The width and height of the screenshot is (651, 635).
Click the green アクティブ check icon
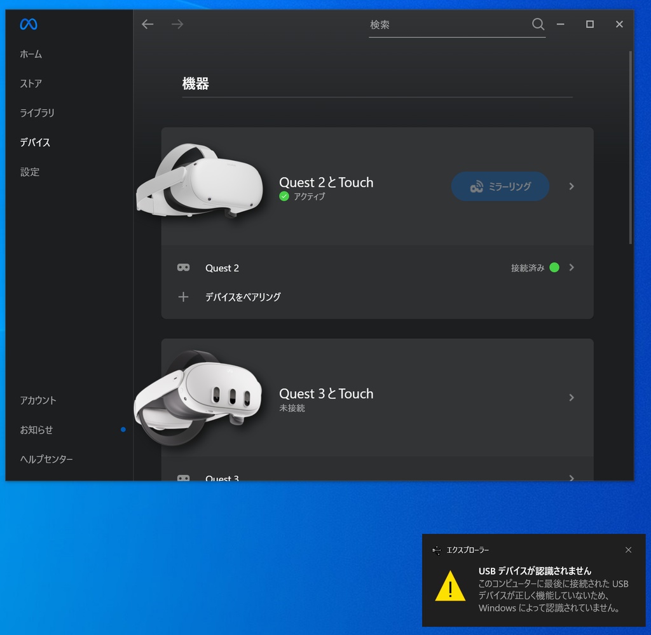tap(284, 196)
